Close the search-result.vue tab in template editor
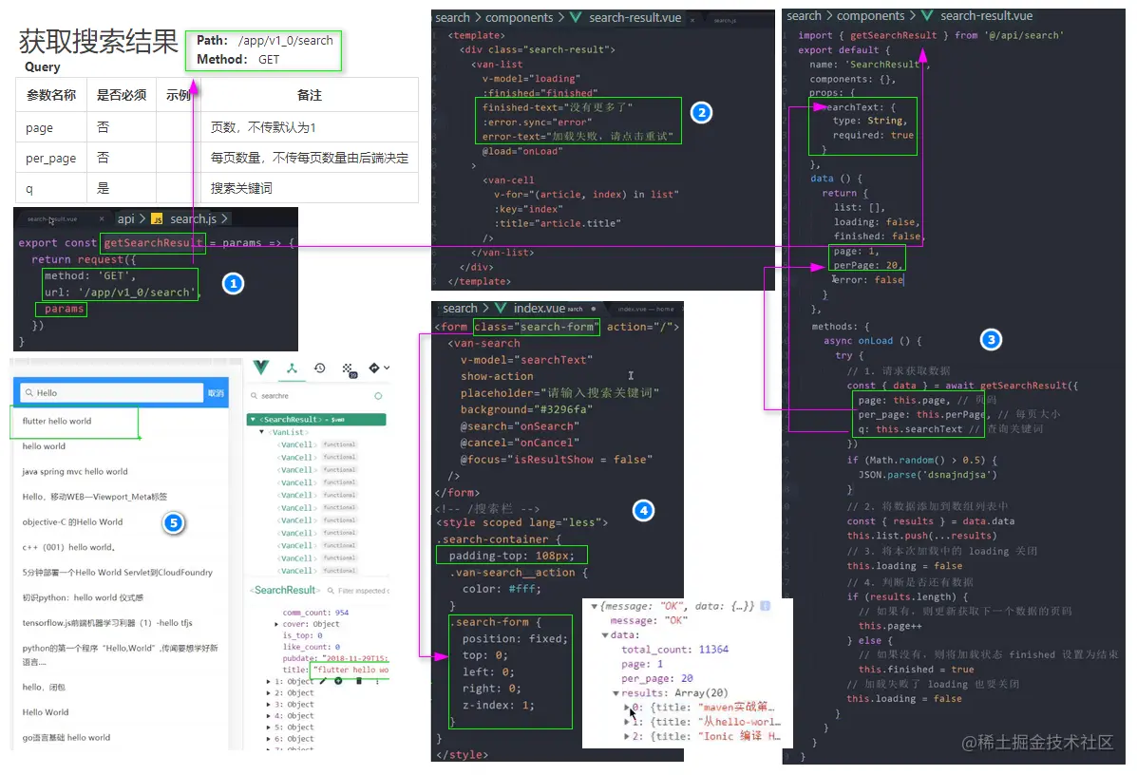The height and width of the screenshot is (775, 1137). click(692, 20)
